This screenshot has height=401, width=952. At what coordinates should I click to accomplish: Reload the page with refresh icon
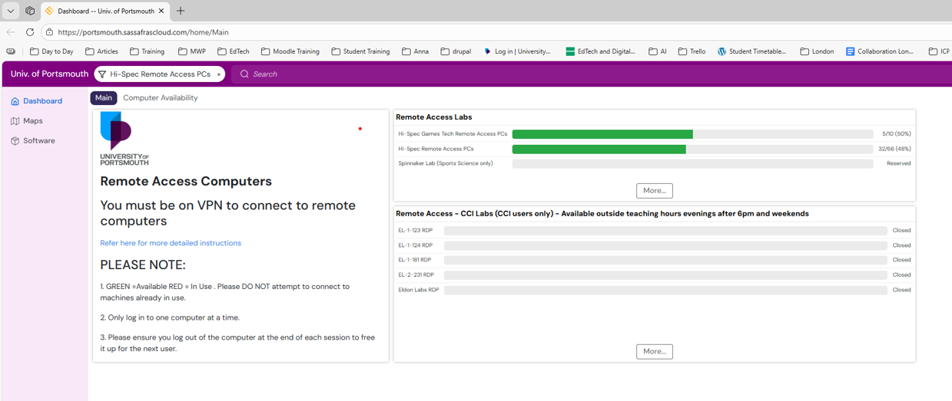click(30, 32)
